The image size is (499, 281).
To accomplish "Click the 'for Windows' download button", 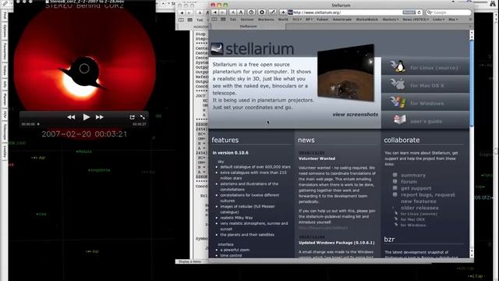I will (425, 102).
